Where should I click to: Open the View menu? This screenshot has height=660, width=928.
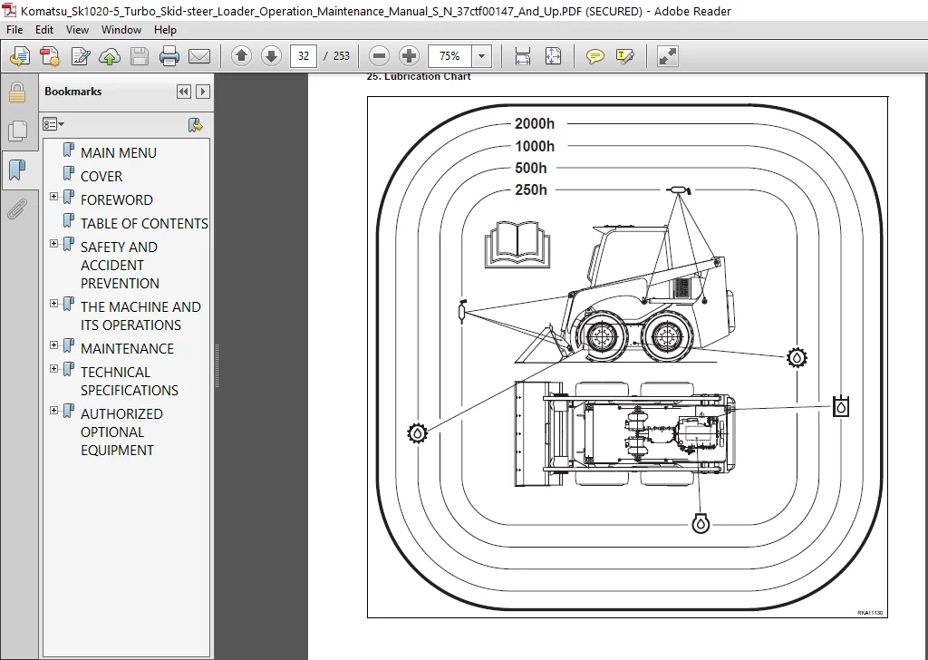pos(77,30)
